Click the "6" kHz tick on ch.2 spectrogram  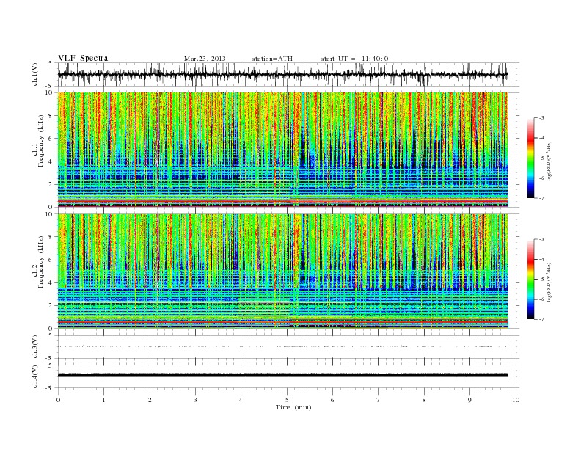point(51,260)
